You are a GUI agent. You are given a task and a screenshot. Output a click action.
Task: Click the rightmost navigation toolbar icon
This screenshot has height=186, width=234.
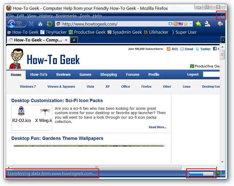tap(220, 24)
